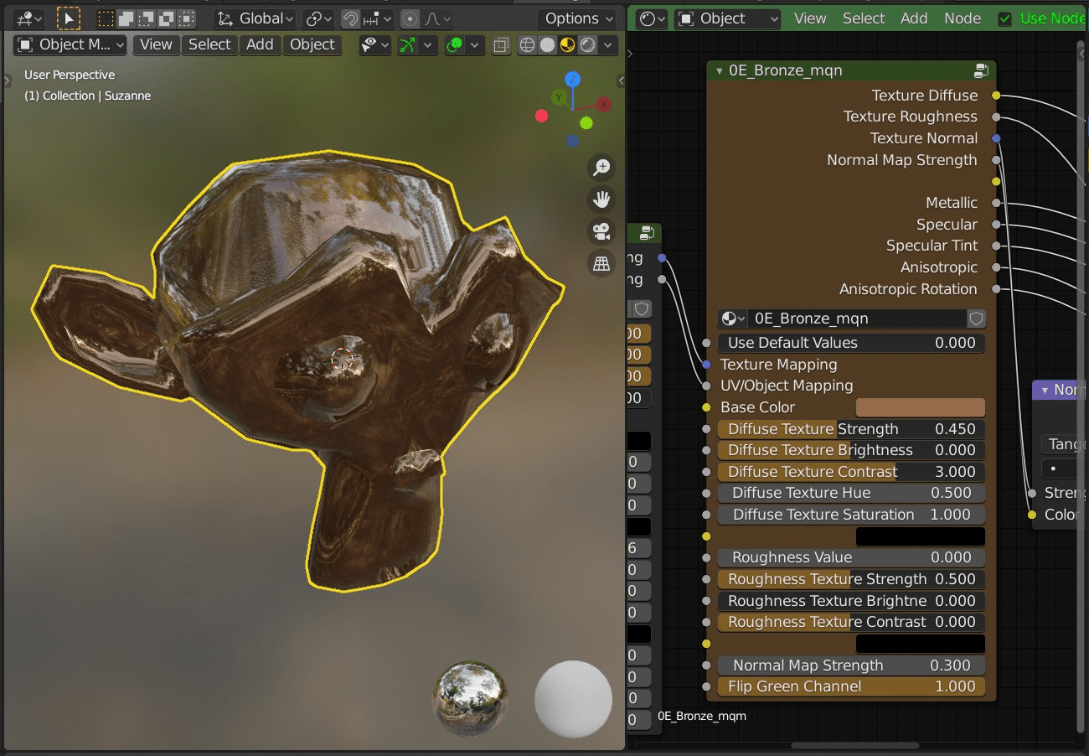Click fake user shield on 0E_Bronze_mqn
Screen dimensions: 1089x756
pos(976,318)
